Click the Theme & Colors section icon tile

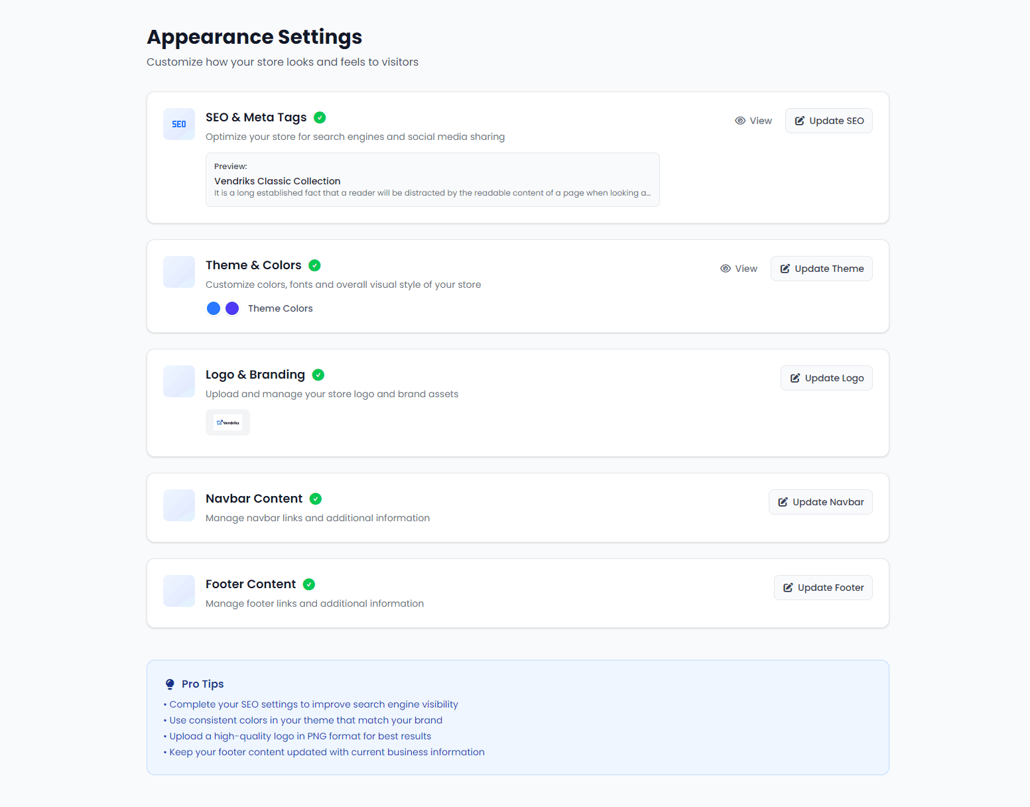[x=179, y=272]
